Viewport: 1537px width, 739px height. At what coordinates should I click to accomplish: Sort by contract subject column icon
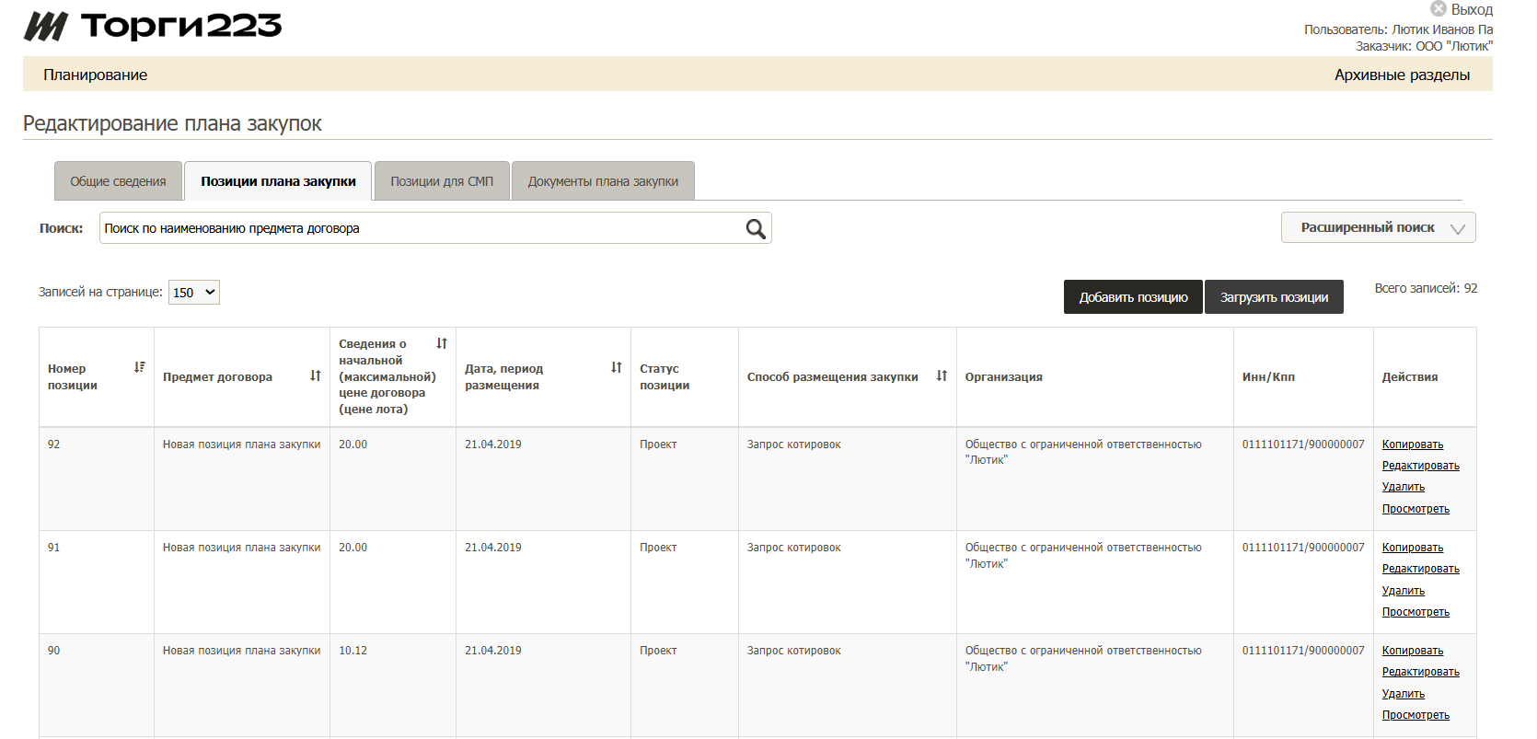pos(316,375)
